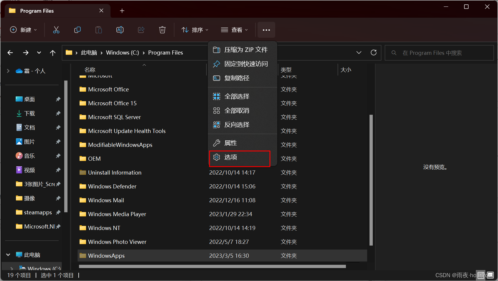Open the 新建 dropdown button
This screenshot has height=281, width=498.
click(x=24, y=30)
